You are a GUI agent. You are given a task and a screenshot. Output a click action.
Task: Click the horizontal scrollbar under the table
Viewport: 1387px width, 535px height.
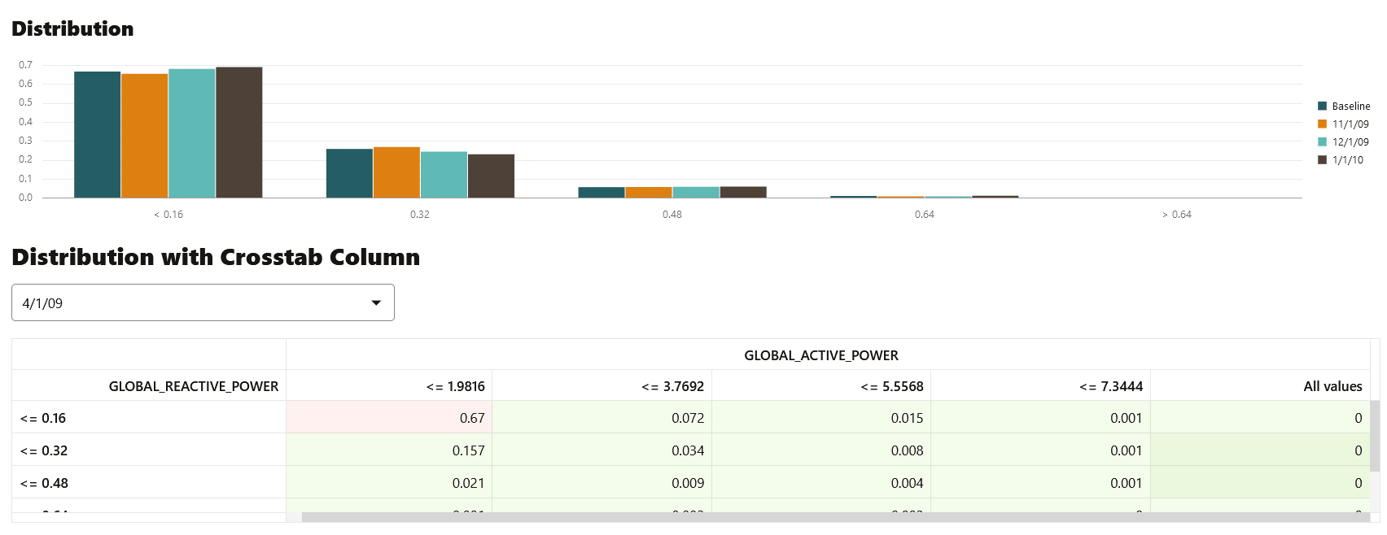835,517
